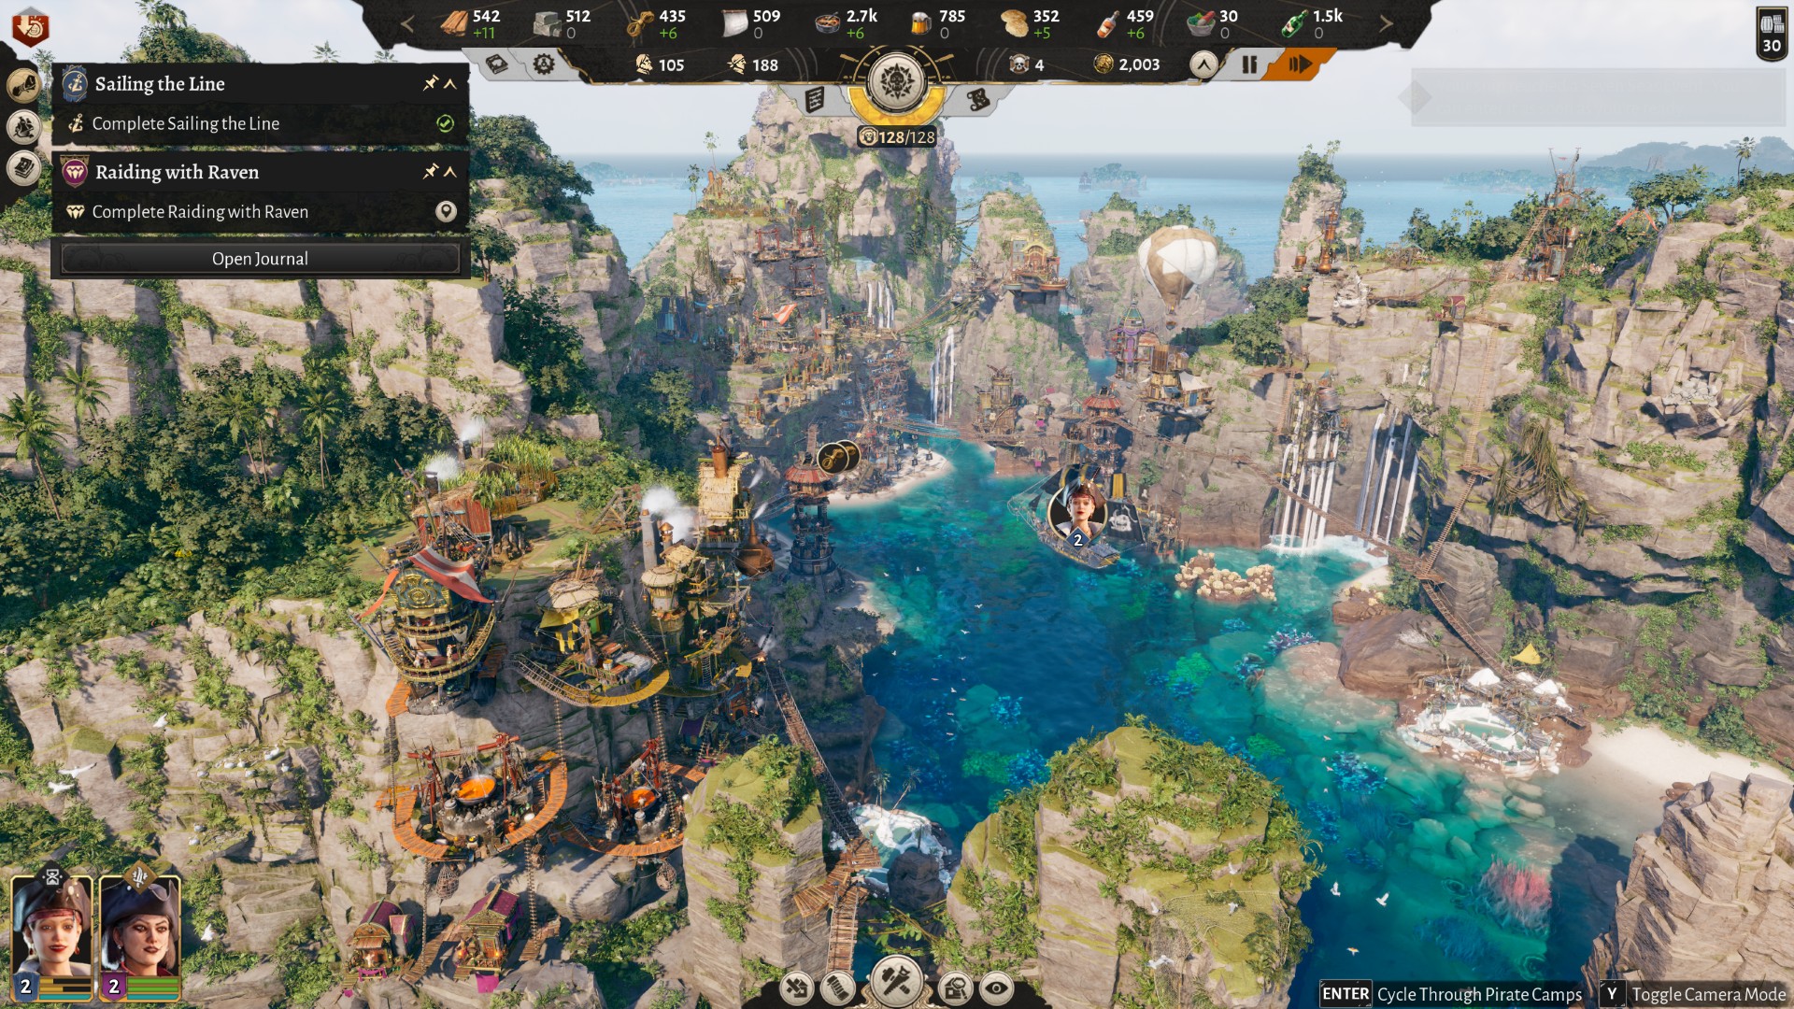Click the mortar and herbs resource showing 30
This screenshot has width=1794, height=1009.
[x=1213, y=23]
